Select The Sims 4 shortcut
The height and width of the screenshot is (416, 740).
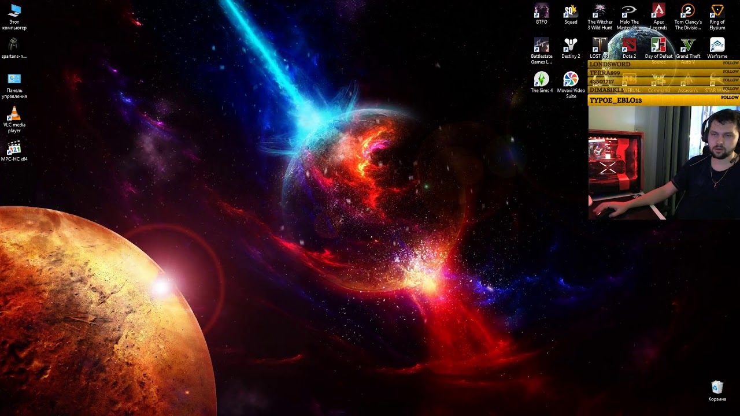coord(542,83)
